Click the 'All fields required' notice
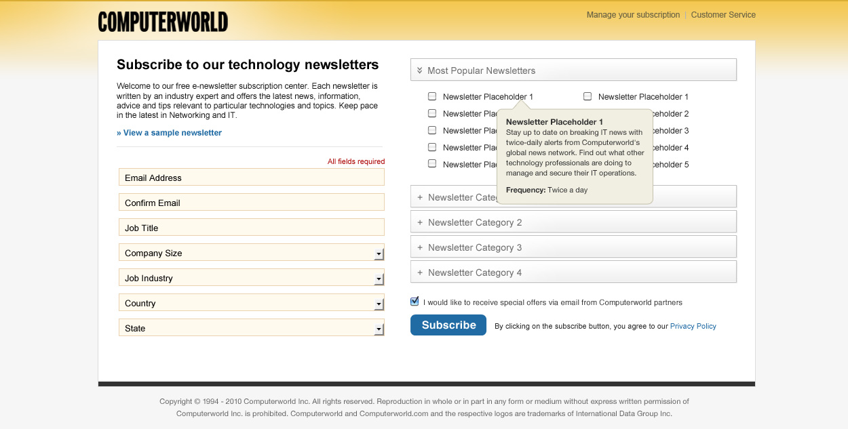The width and height of the screenshot is (848, 429). click(356, 161)
